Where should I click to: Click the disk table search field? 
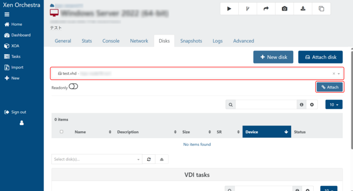266,104
